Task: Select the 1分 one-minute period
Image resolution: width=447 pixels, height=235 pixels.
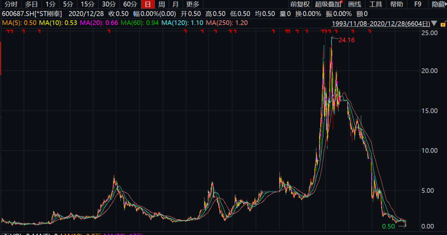Action: (50, 4)
